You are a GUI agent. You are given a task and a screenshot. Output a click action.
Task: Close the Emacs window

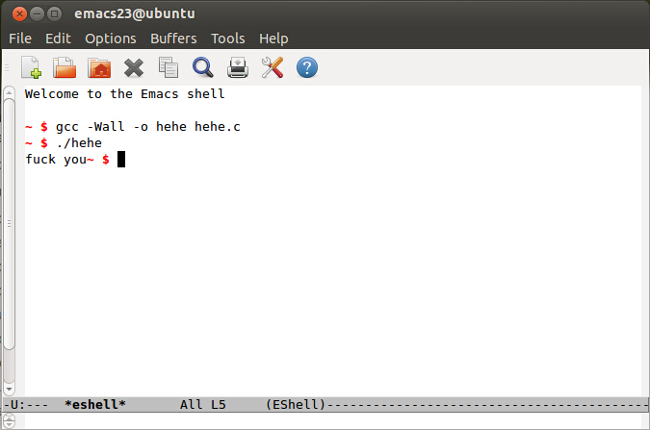tap(19, 14)
